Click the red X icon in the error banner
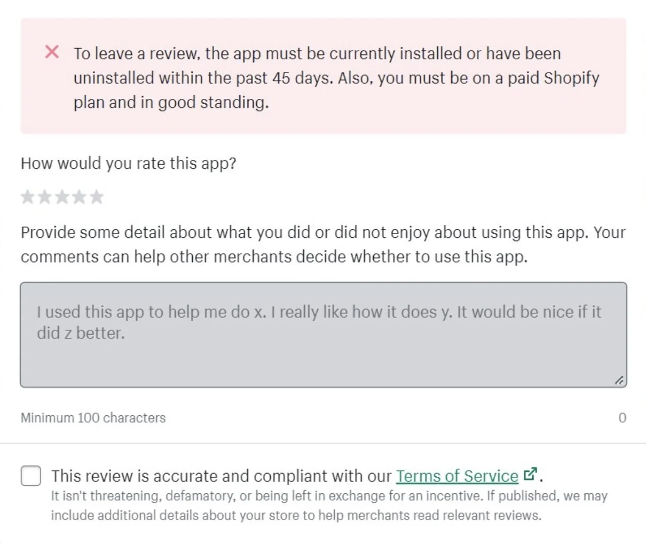Screen dimensions: 646x543 point(52,52)
